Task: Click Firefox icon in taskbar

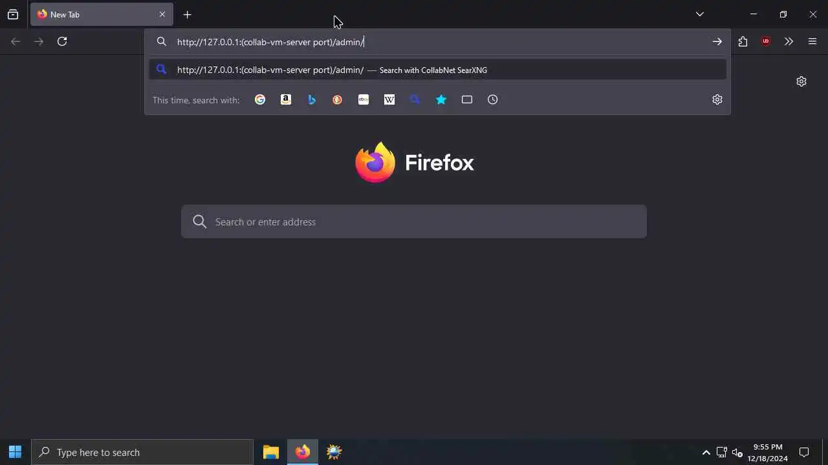Action: 303,452
